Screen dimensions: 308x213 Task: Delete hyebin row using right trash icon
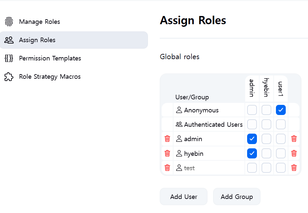(x=294, y=153)
